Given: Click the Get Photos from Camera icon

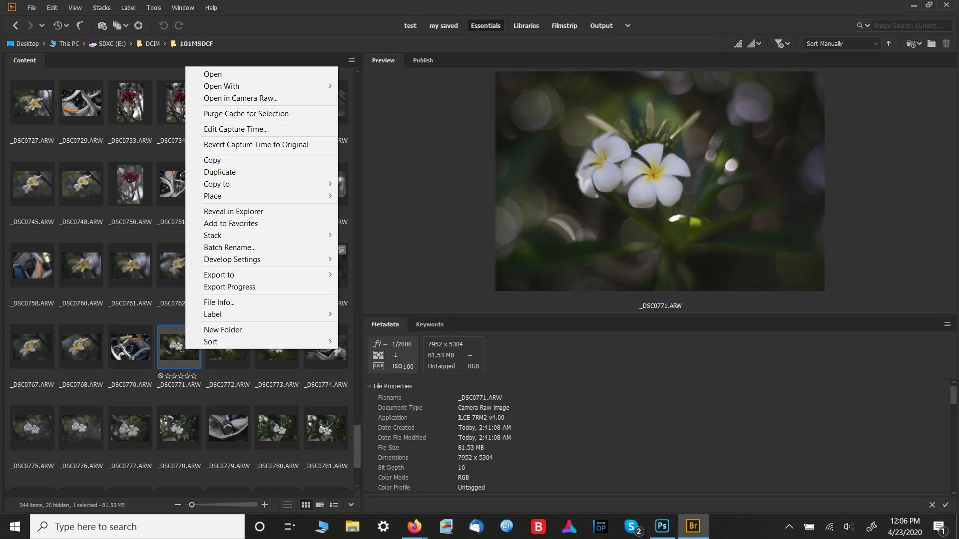Looking at the screenshot, I should (x=102, y=25).
